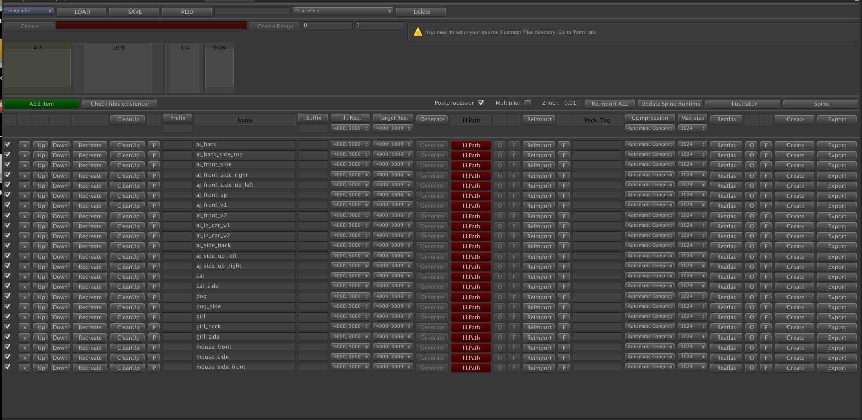Toggle the dog_side row checkbox
Screen dimensions: 862x420
7,306
